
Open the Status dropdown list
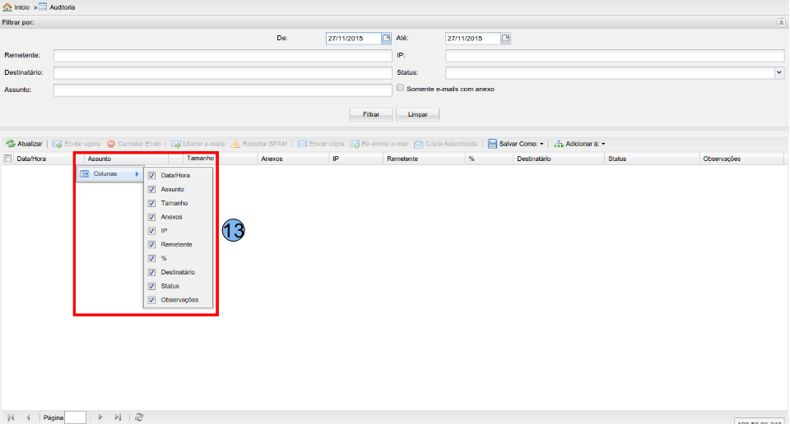tap(778, 72)
